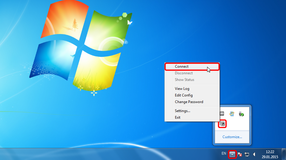This screenshot has height=160, width=286.
Task: Click Exit in the context menu
Action: coord(178,117)
